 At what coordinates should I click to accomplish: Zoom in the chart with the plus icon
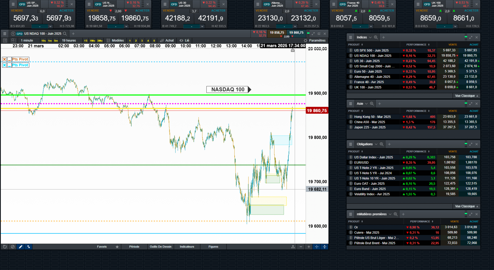(x=309, y=247)
